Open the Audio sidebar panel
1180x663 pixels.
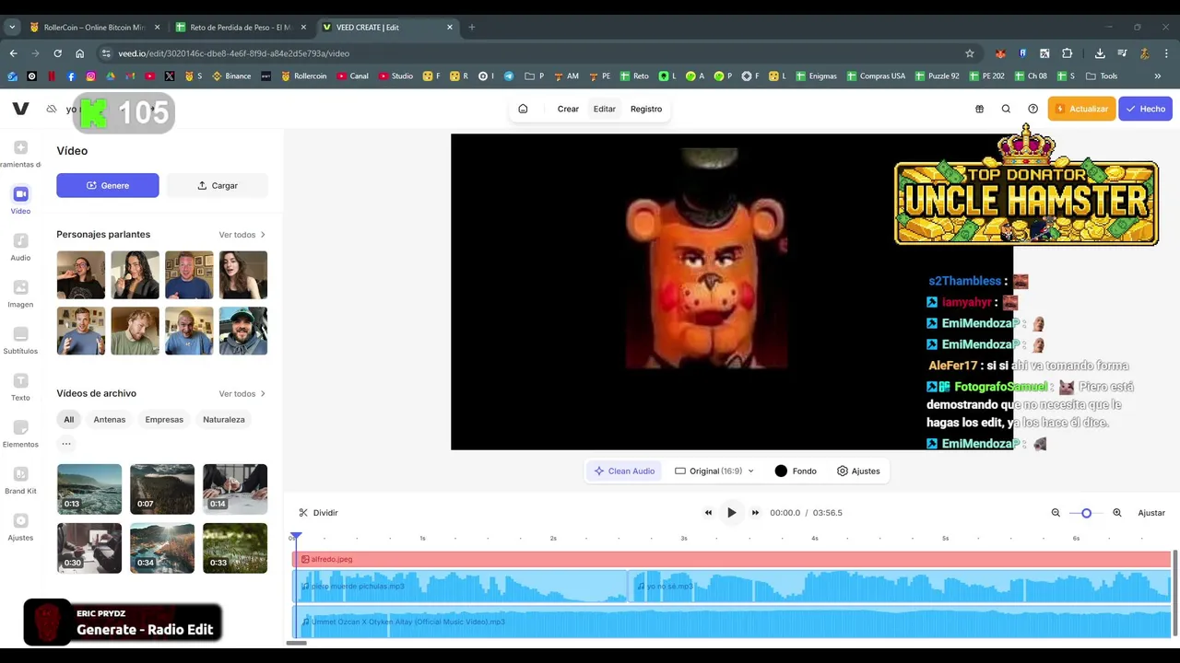point(20,247)
